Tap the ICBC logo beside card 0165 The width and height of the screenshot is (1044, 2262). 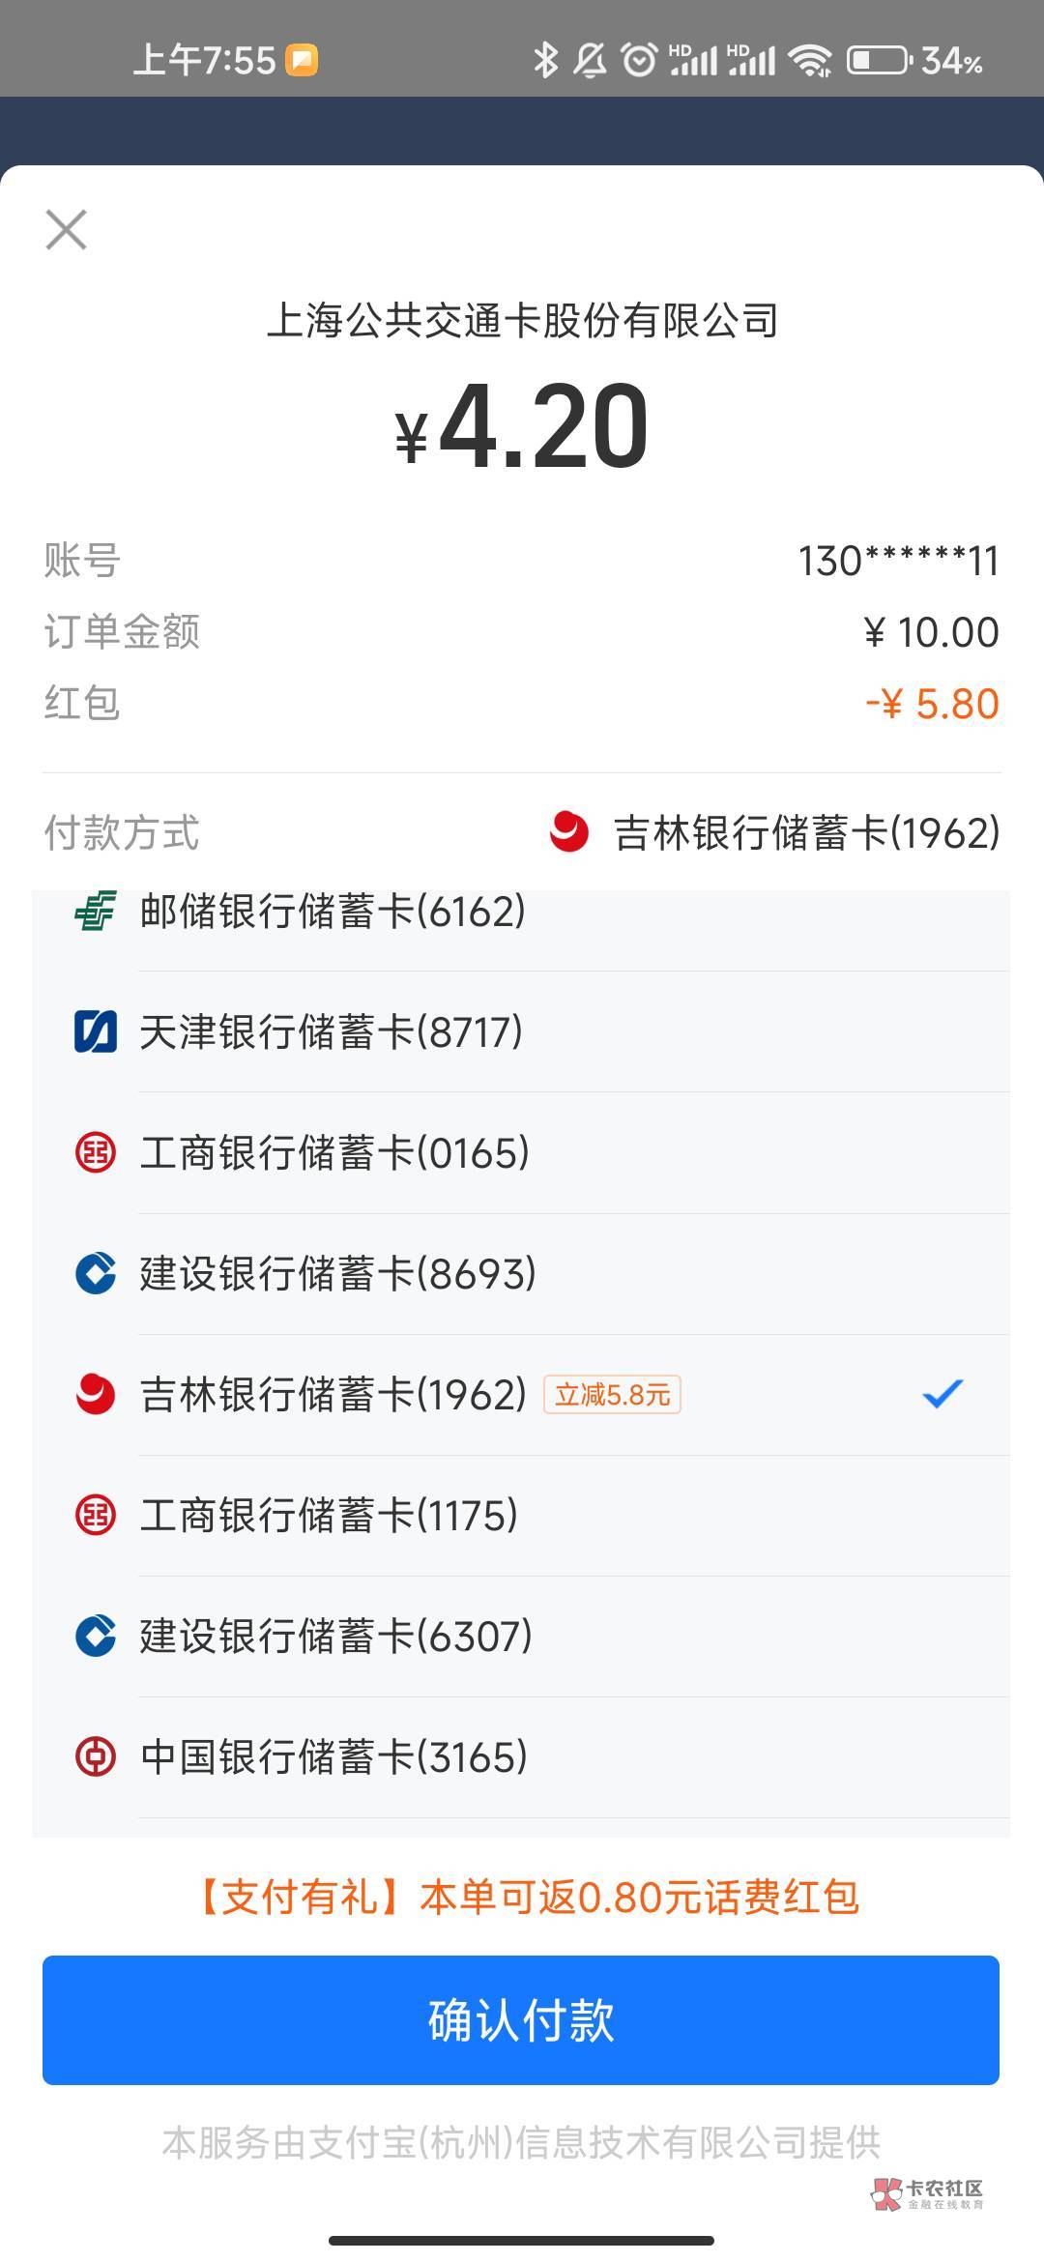(95, 1152)
